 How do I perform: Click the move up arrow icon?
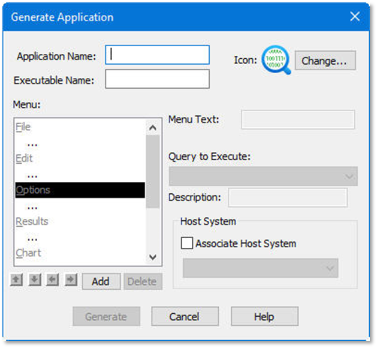pyautogui.click(x=16, y=280)
